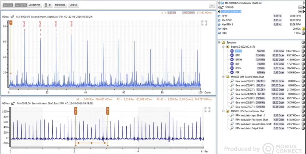Click the Harmonics button
Image resolution: width=306 pixels, height=154 pixels.
click(x=60, y=5)
